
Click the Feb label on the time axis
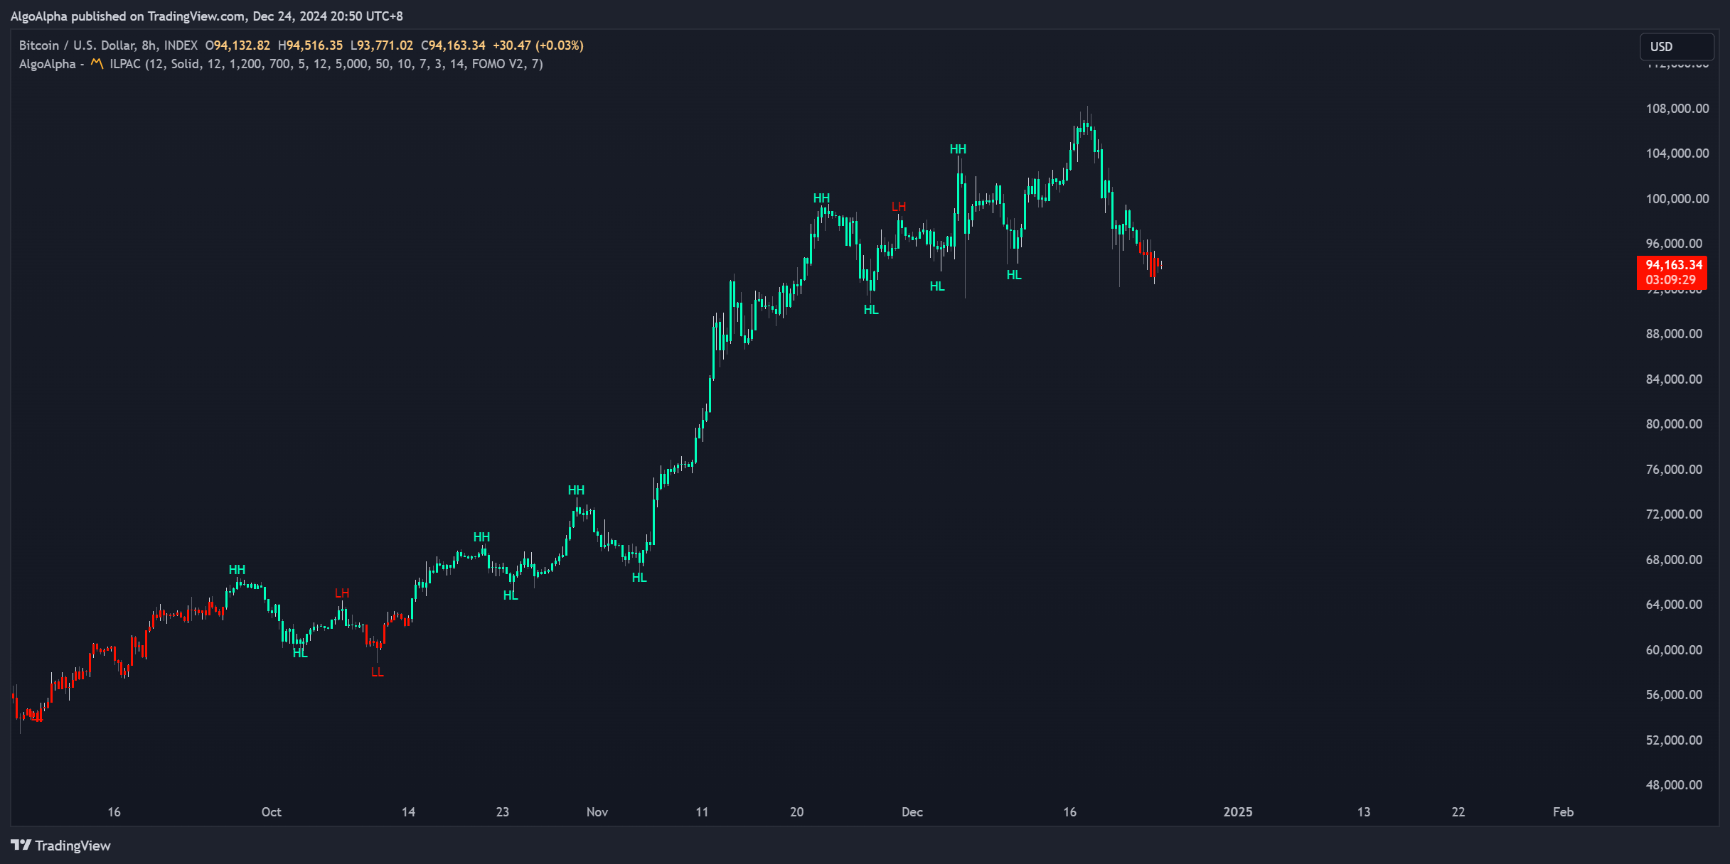click(1563, 811)
